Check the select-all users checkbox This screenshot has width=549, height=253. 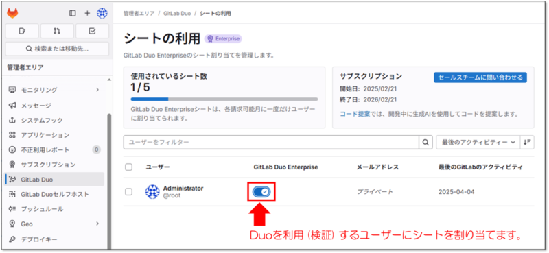coord(128,167)
